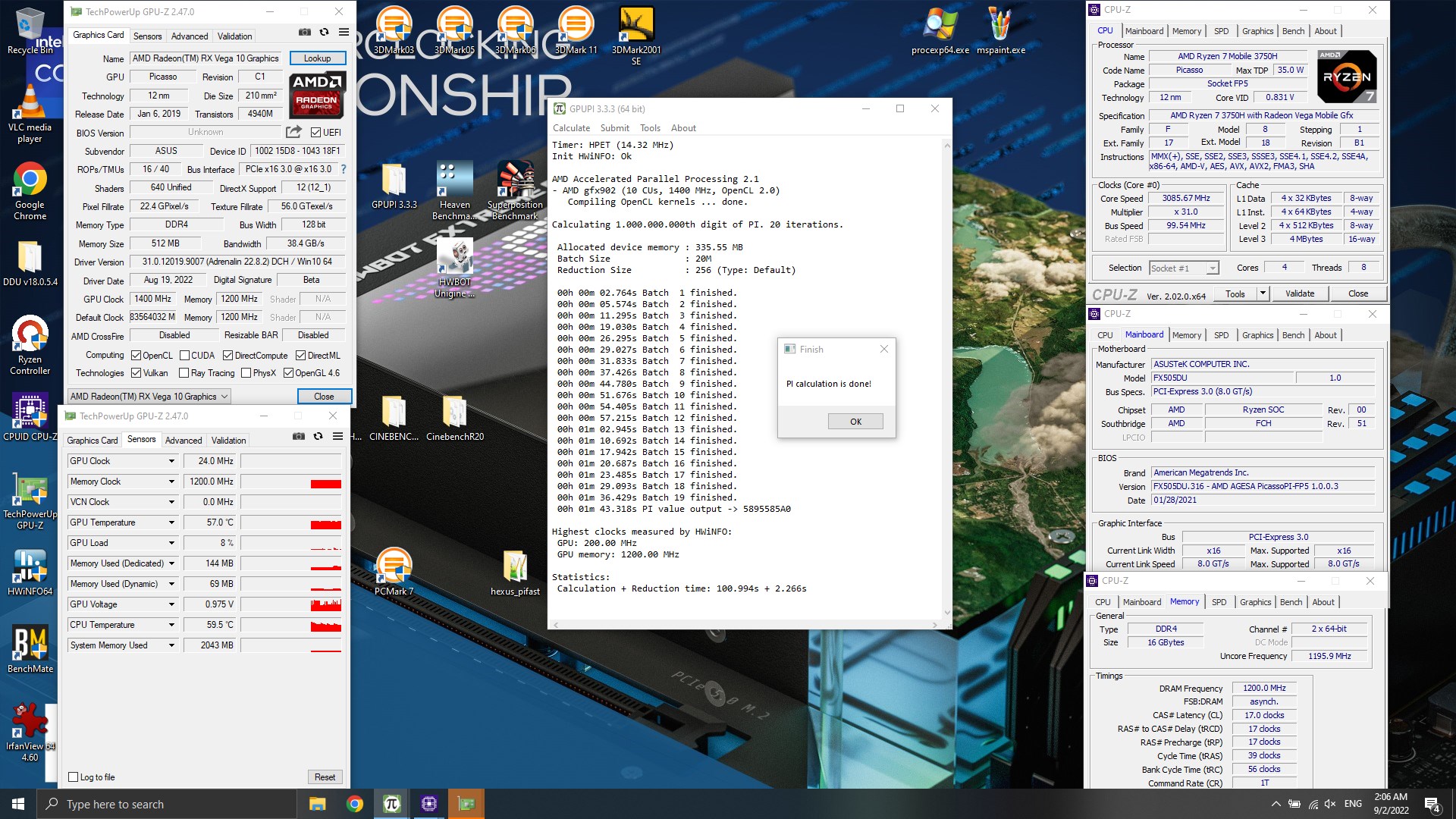This screenshot has width=1456, height=819.
Task: Open GPUPI Submit menu
Action: [614, 128]
